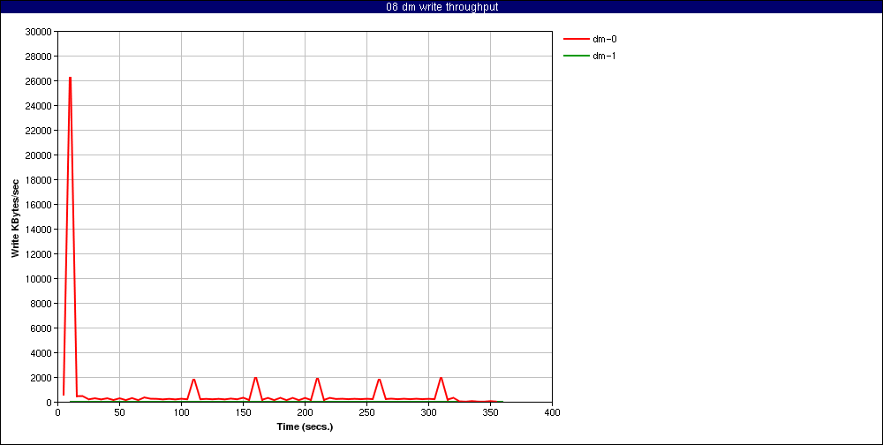Click the 'Time (secs.)' x-axis label
Image resolution: width=883 pixels, height=445 pixels.
click(x=305, y=426)
